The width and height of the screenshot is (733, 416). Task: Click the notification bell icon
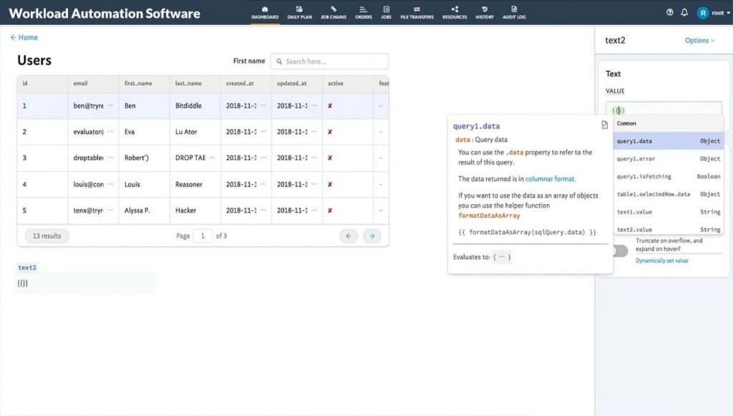point(684,12)
